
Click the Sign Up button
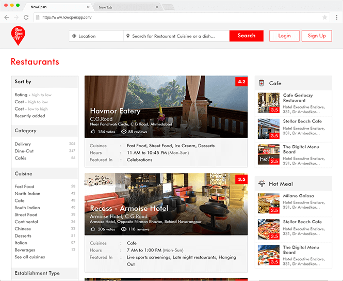point(317,36)
